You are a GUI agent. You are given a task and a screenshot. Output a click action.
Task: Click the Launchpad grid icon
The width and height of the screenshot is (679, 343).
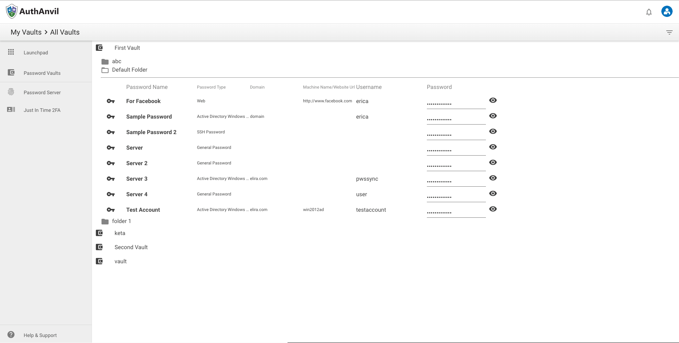tap(11, 52)
